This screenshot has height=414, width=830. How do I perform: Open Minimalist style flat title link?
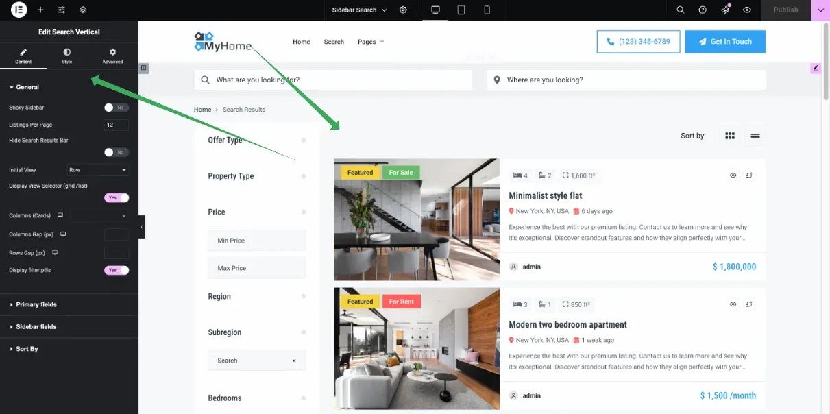(546, 195)
